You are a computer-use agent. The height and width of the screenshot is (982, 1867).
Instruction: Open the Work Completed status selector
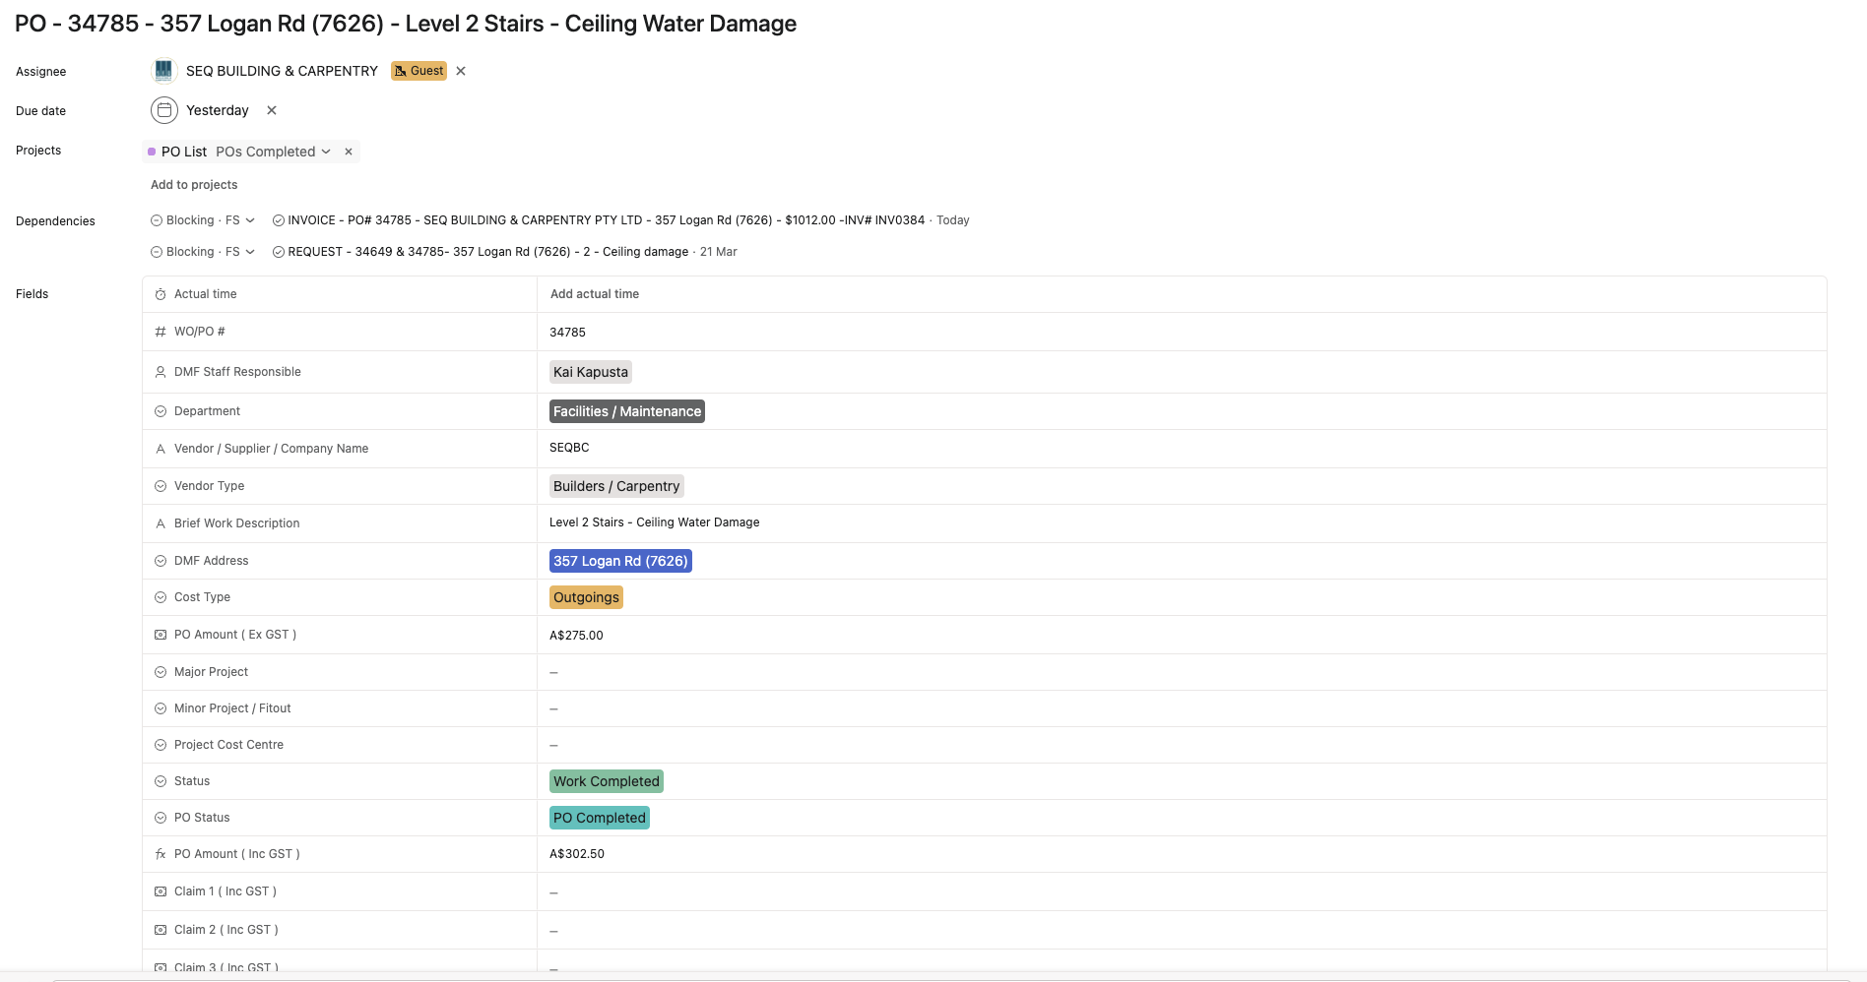[x=607, y=781]
